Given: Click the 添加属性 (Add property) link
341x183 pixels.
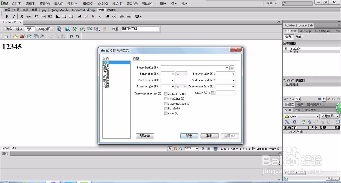Looking at the screenshot, I should point(292,84).
